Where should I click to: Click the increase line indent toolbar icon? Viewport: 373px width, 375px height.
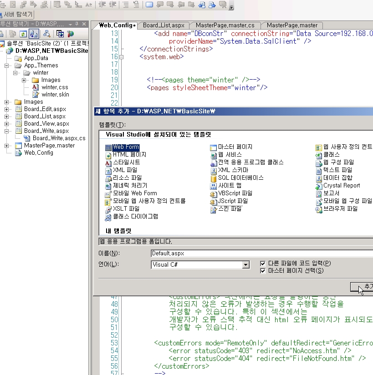coord(113,5)
